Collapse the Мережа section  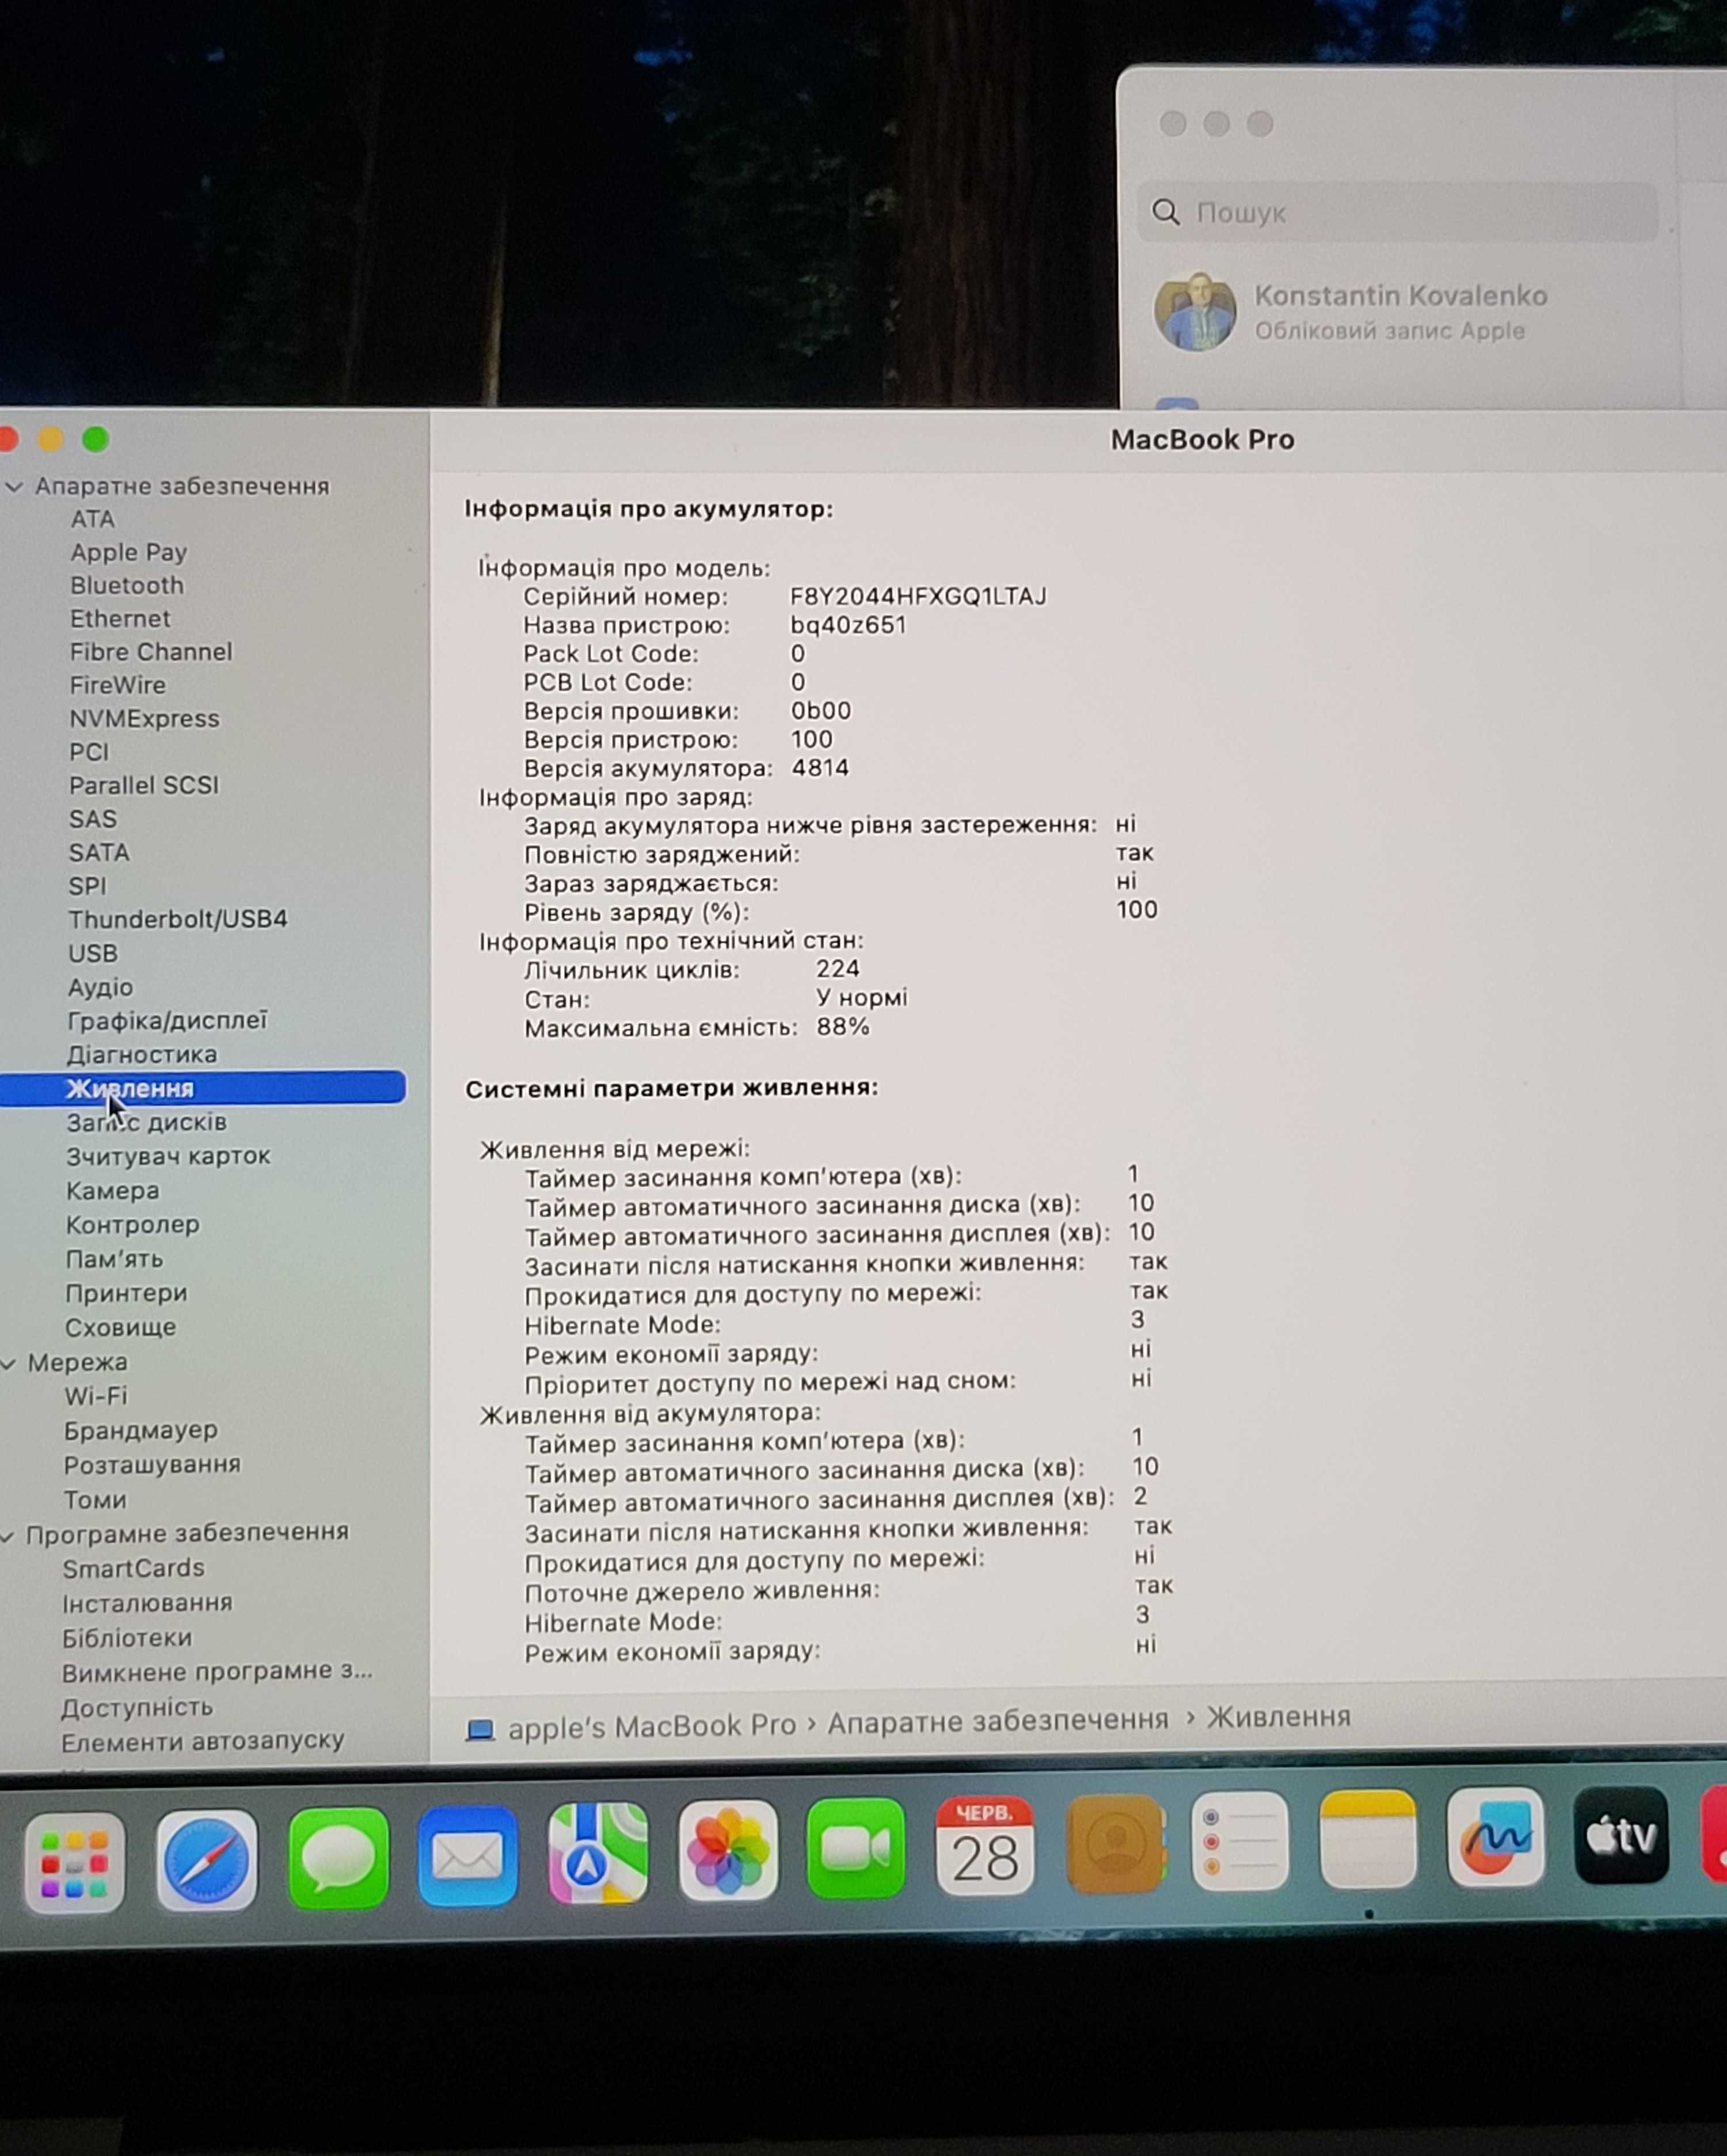coord(9,1364)
